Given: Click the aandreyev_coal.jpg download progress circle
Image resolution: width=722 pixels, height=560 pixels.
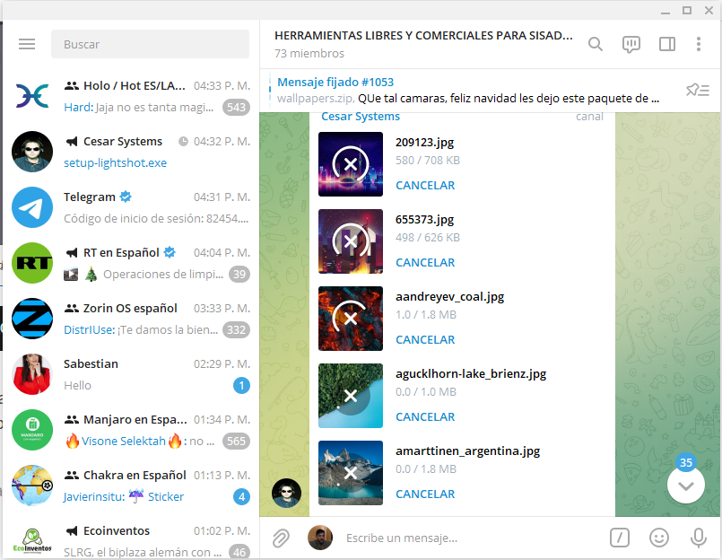Looking at the screenshot, I should click(351, 319).
